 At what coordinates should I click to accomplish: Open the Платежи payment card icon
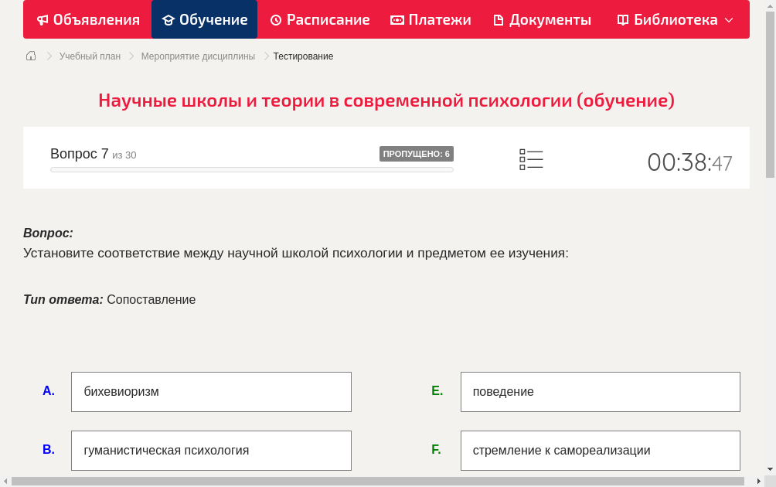pyautogui.click(x=396, y=19)
